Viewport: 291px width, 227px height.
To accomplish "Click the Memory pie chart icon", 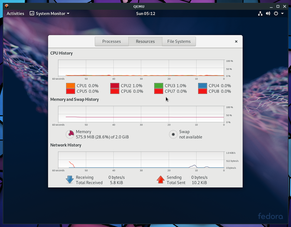I will 70,134.
